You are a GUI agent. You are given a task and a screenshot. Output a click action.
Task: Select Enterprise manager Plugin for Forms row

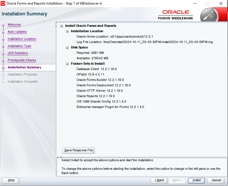tap(110, 107)
